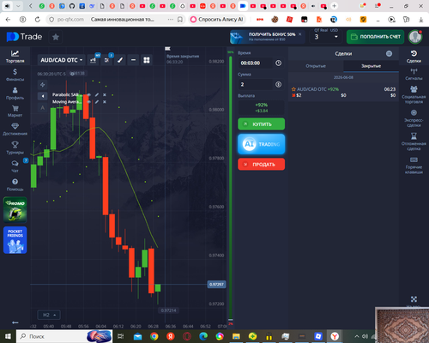The image size is (429, 343).
Task: Click the amount currency switch icon
Action: point(278,84)
